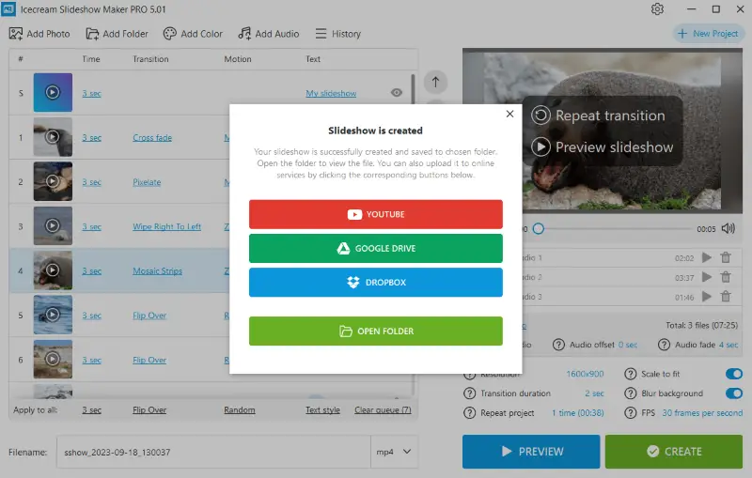Screen dimensions: 752x478
Task: Toggle eye icon for My slideshow text
Action: coord(397,93)
